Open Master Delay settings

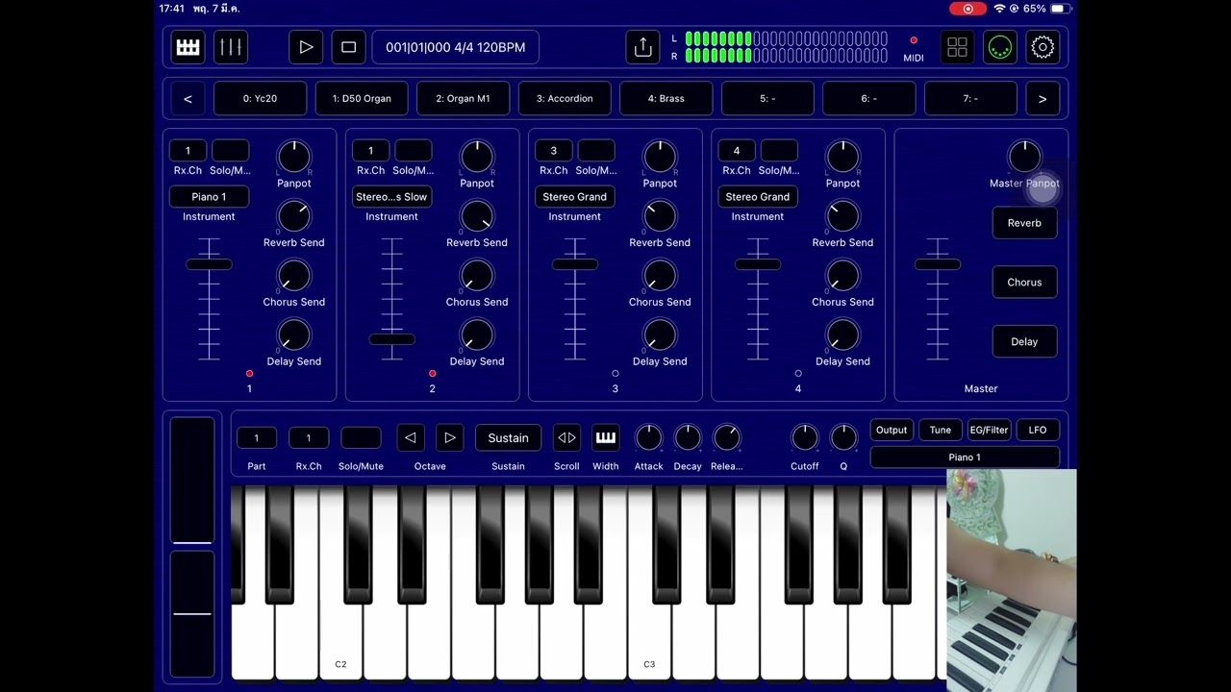pyautogui.click(x=1024, y=342)
